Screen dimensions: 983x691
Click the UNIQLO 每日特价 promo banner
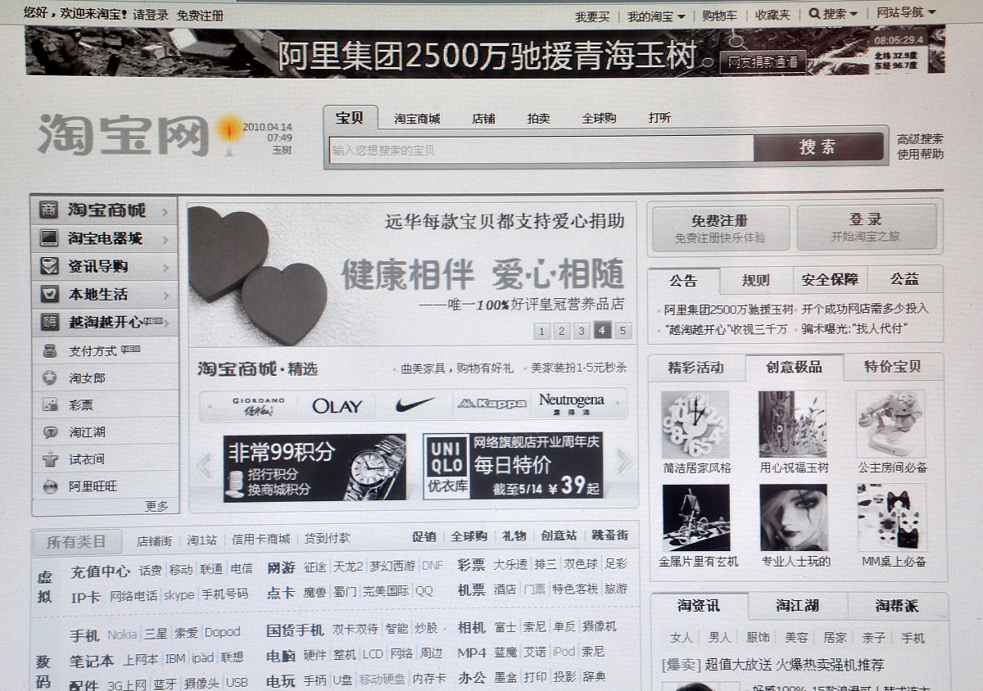point(513,466)
